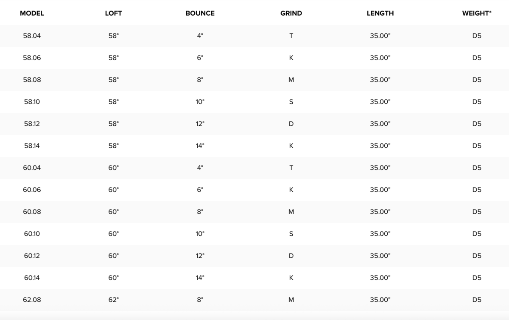Click the 60.14 model cell

(x=32, y=278)
